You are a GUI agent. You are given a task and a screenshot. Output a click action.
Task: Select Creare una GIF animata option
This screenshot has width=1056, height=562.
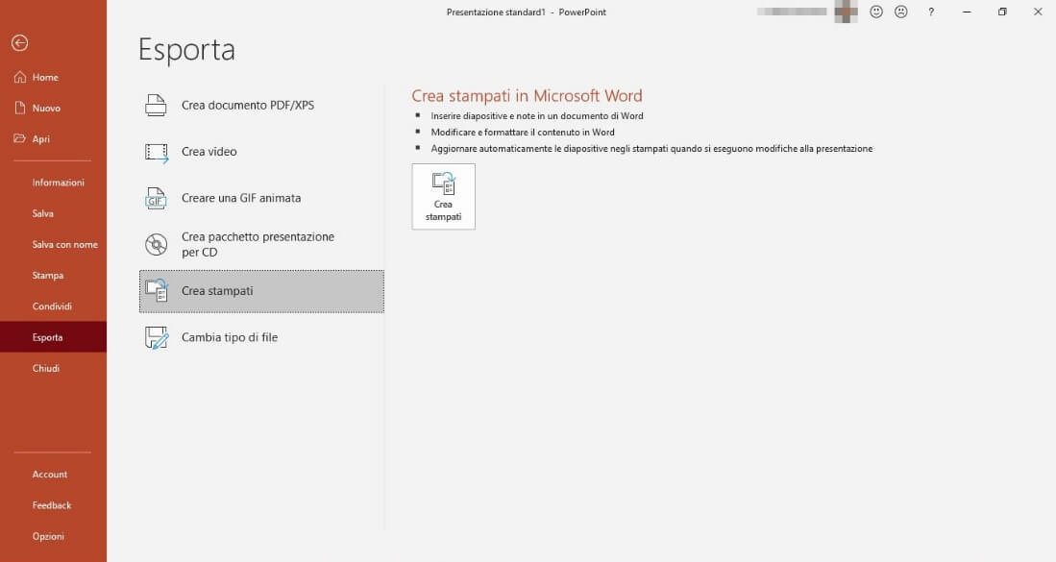tap(261, 198)
